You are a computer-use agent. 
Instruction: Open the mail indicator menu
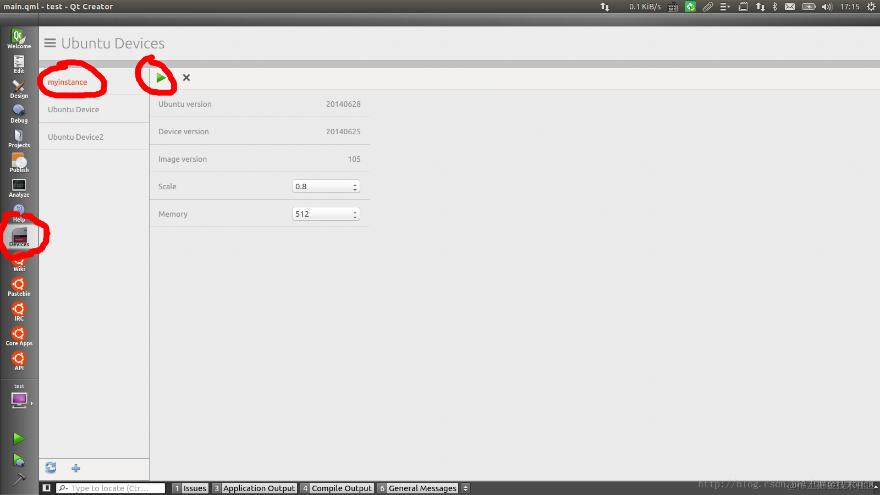point(790,7)
